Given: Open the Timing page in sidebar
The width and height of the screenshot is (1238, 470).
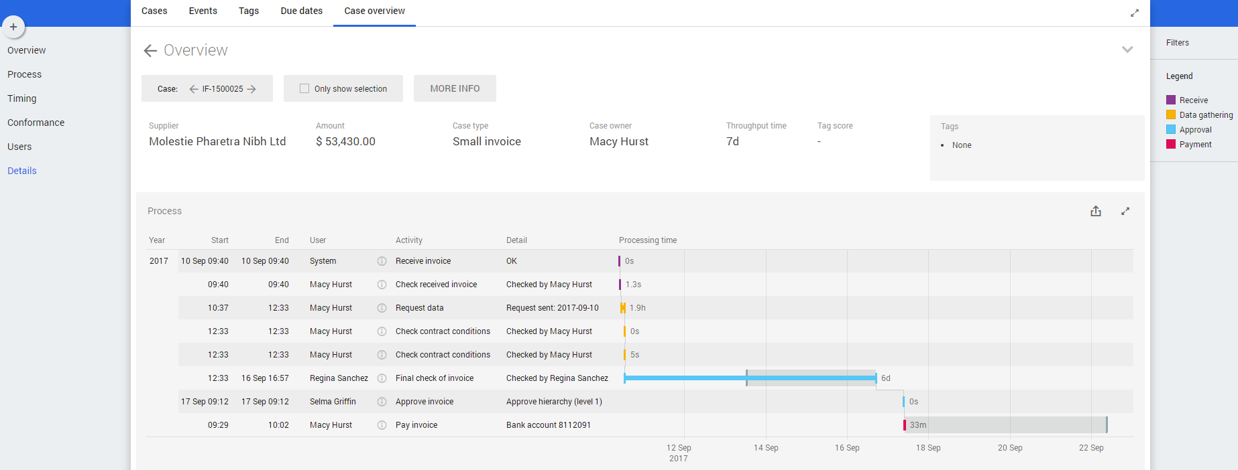Looking at the screenshot, I should pos(22,98).
